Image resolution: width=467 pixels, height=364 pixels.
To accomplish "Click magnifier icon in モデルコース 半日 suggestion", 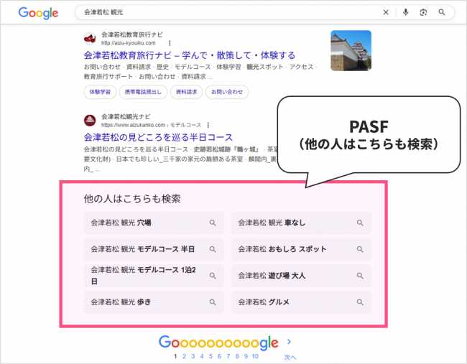I will click(x=213, y=249).
